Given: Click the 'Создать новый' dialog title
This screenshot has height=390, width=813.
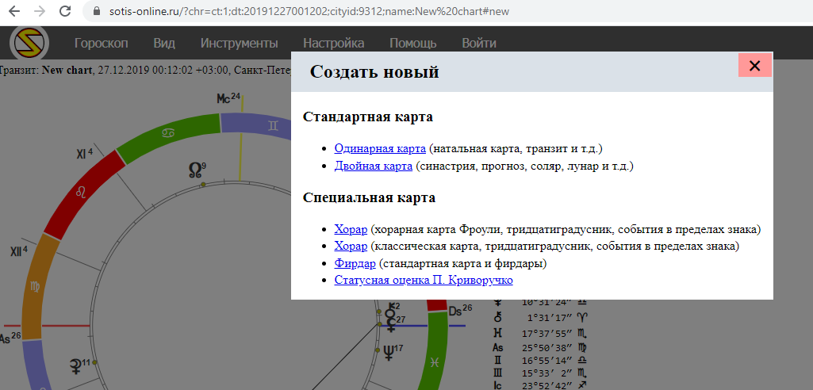Looking at the screenshot, I should pos(374,71).
